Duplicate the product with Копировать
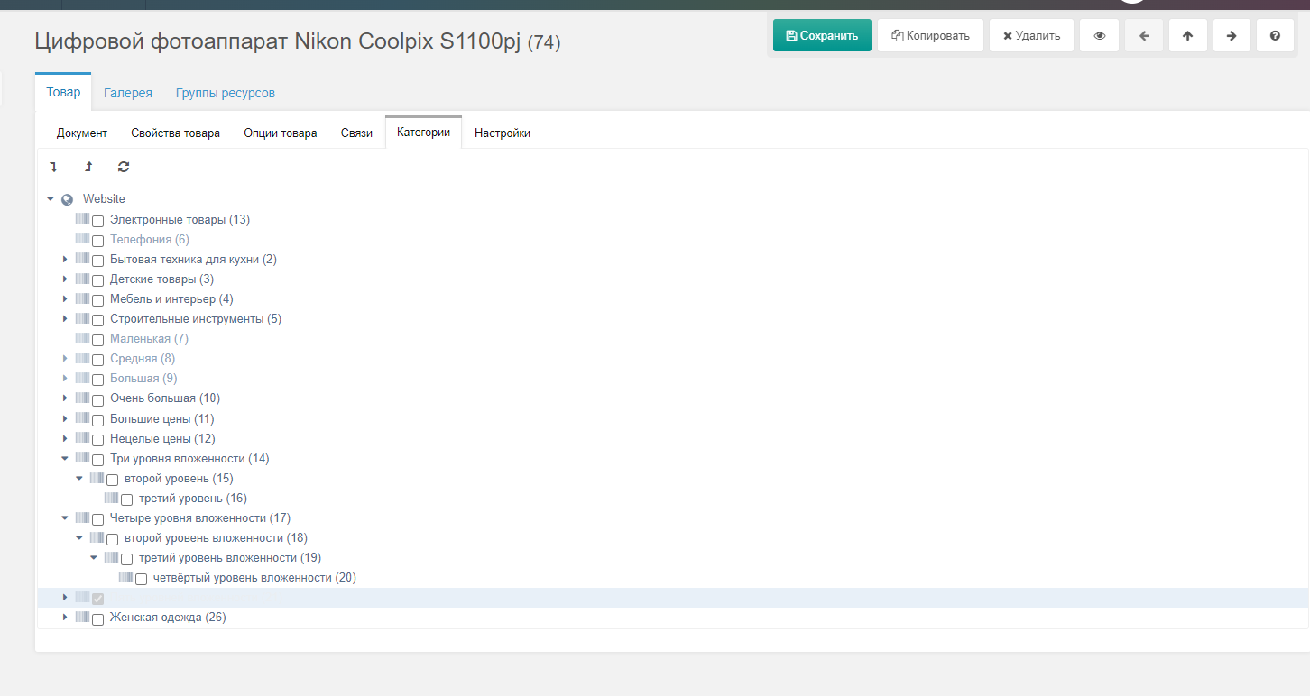 [930, 36]
